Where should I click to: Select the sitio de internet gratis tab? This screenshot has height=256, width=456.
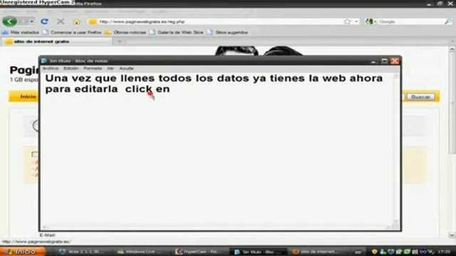(x=57, y=41)
